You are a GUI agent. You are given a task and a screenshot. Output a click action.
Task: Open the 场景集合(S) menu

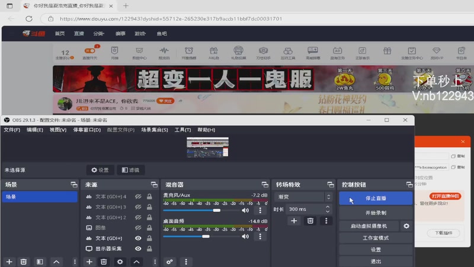[155, 129]
